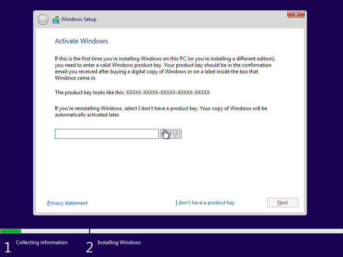Click the green setup progress bar

click(x=10, y=231)
